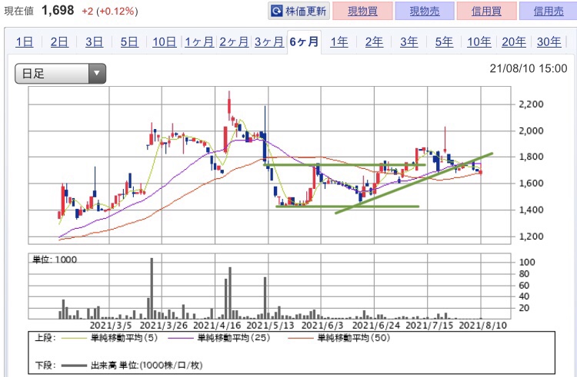577x377 pixels.
Task: Click the tallest volume bar near 2021/3/26
Action: 152,288
